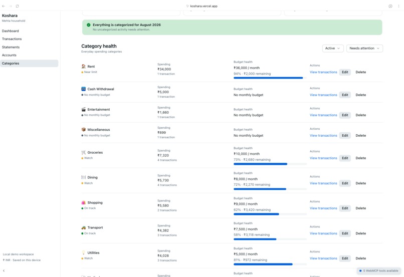Click the browser forward arrow
Screen dimensions: 404x277
tap(11, 6)
